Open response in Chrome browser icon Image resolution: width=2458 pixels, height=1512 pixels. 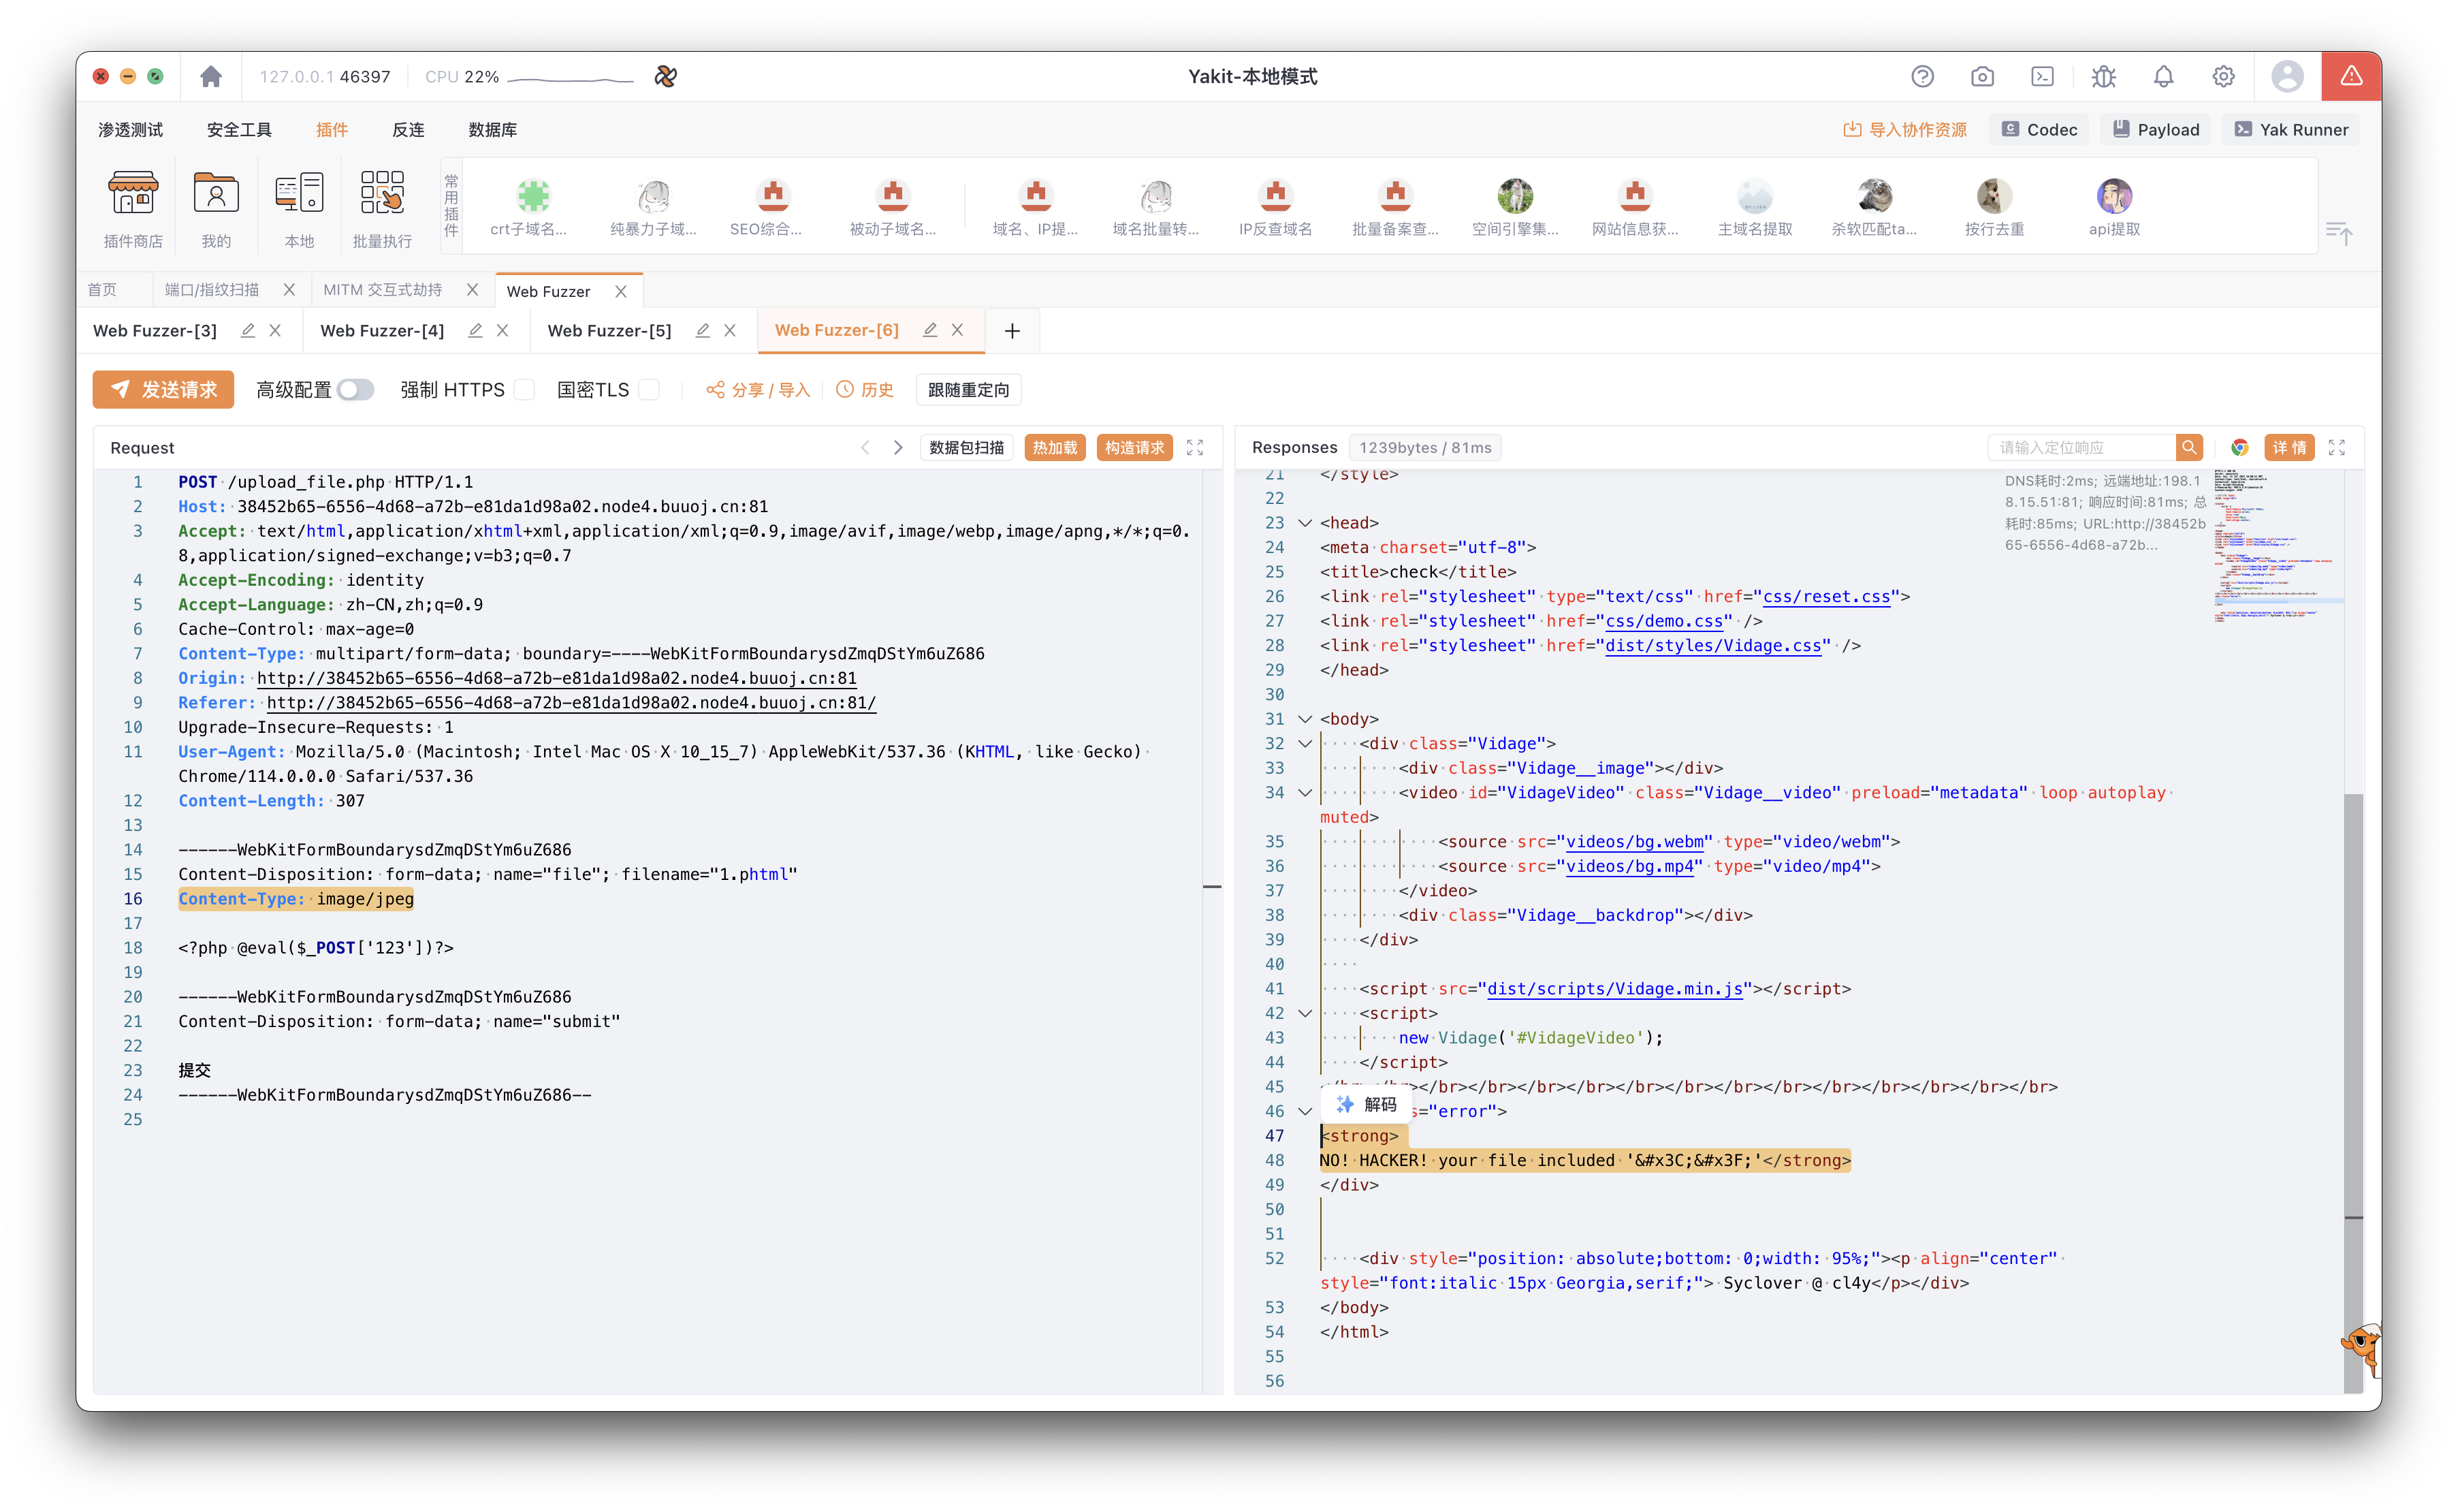click(2239, 448)
